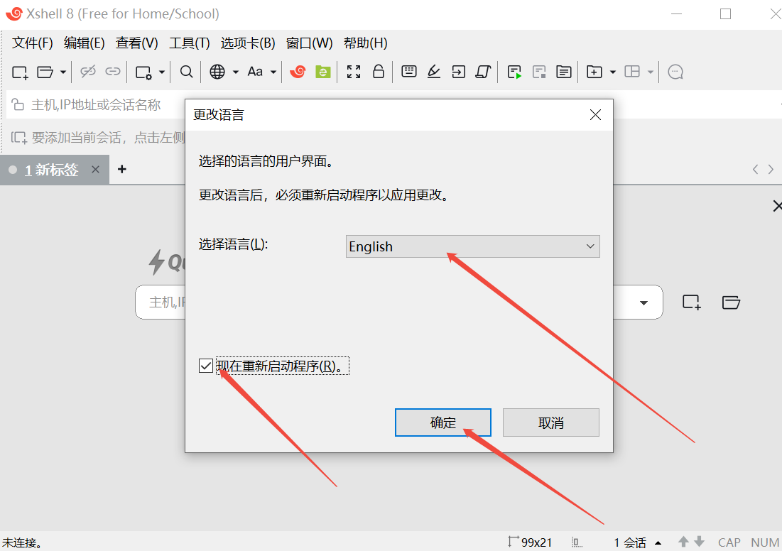Click the search magnifier toolbar icon
This screenshot has width=782, height=551.
click(186, 72)
